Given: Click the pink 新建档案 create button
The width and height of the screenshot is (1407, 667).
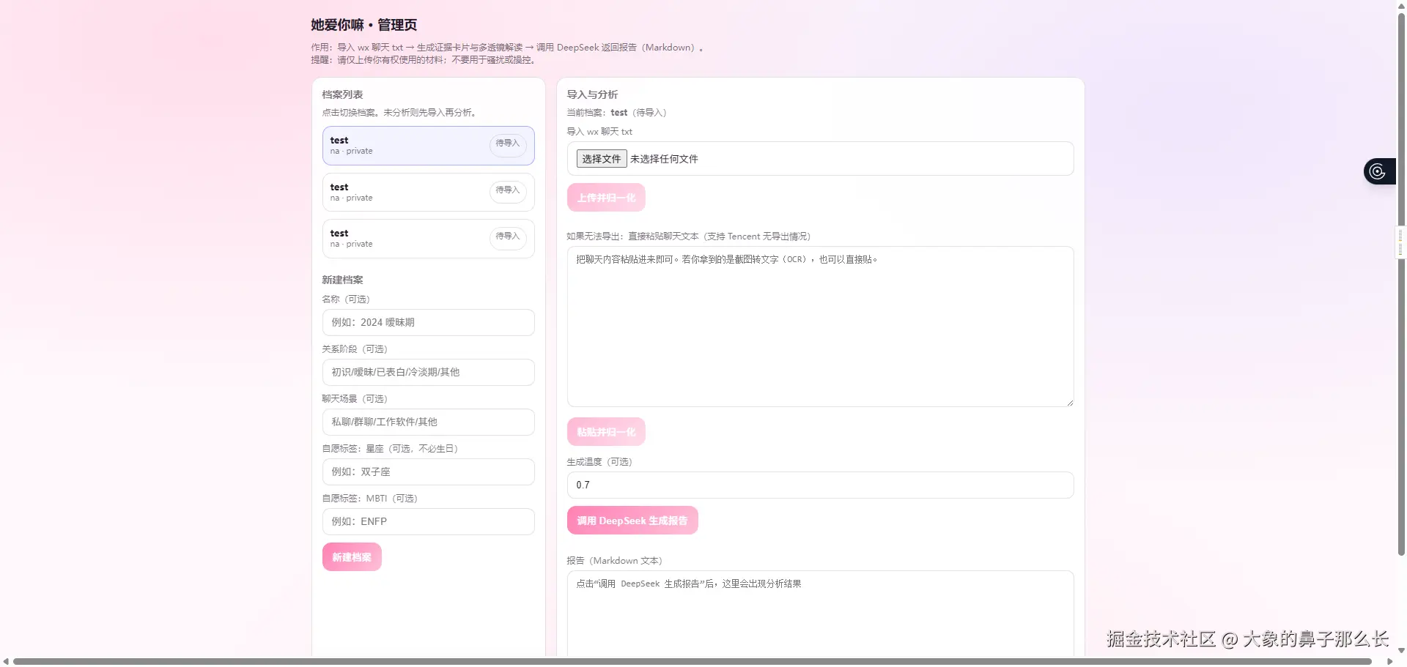Looking at the screenshot, I should 351,556.
